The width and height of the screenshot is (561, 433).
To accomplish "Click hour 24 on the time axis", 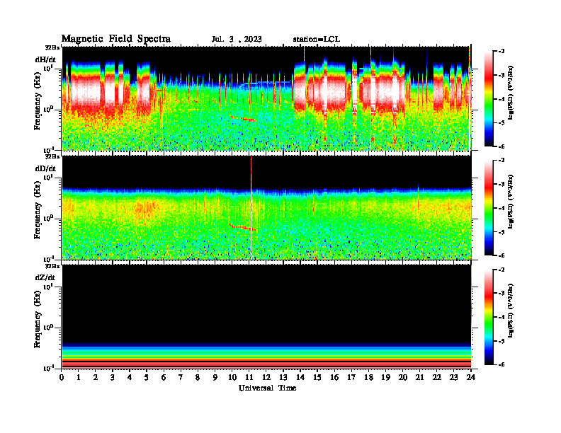I will coord(471,378).
